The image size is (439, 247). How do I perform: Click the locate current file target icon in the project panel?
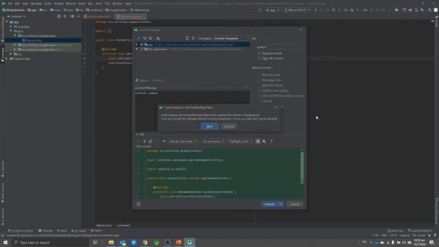(59, 16)
